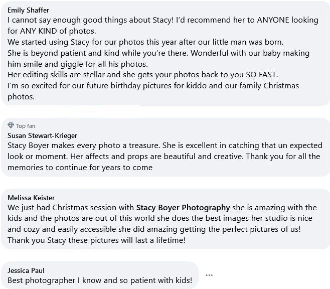Click the capitalized word ANYONE in Emily's review
Viewport: 330px width, 289px height.
(x=273, y=20)
